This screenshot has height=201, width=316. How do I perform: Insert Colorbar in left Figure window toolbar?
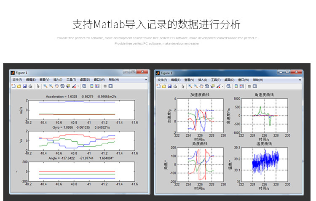tap(91, 86)
